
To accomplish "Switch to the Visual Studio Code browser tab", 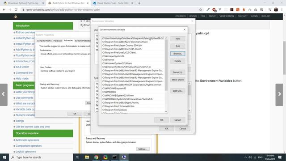I will pyautogui.click(x=113, y=3).
